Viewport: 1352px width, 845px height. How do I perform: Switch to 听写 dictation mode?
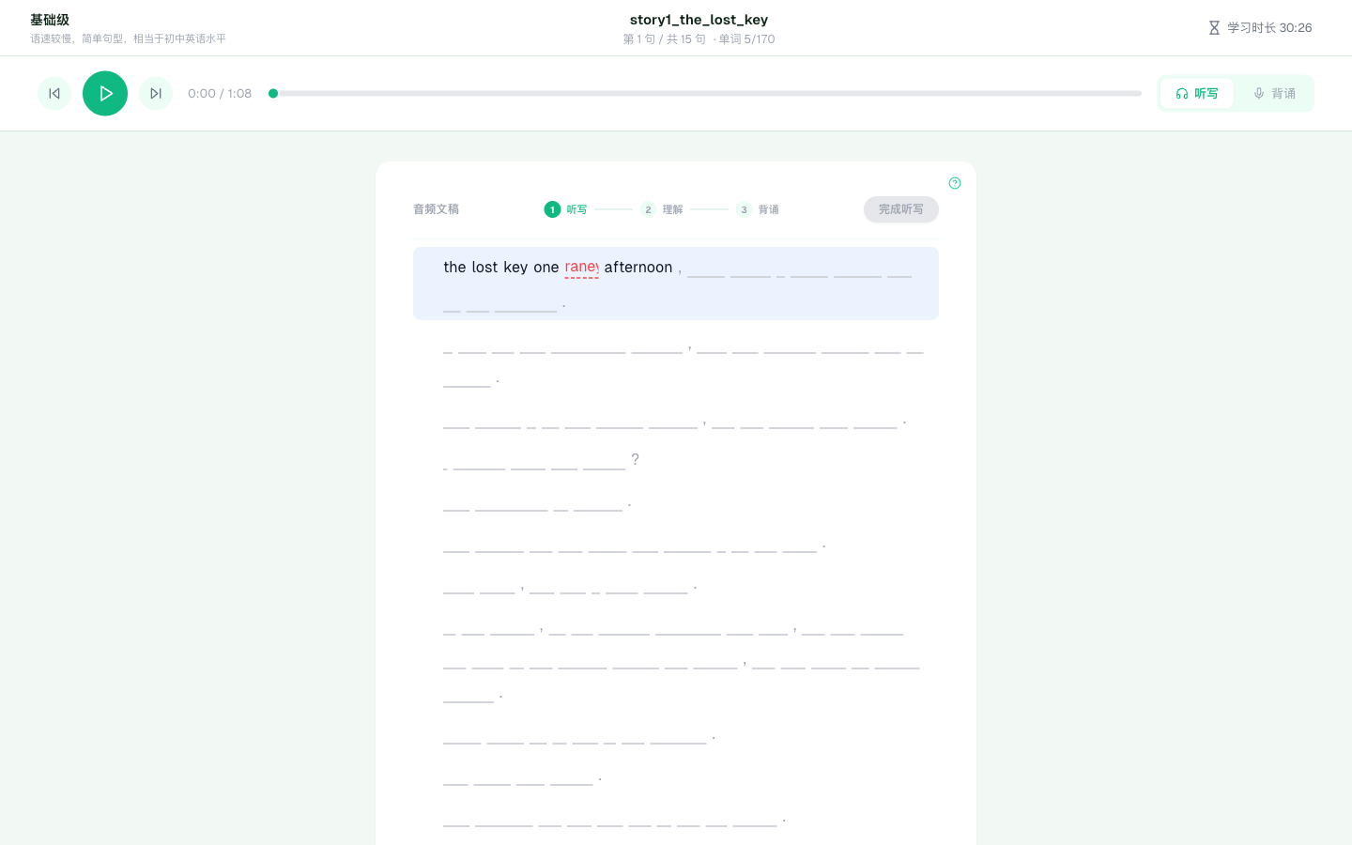click(x=1196, y=94)
